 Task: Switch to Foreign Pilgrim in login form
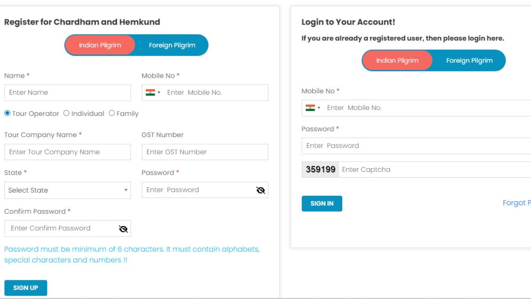469,61
